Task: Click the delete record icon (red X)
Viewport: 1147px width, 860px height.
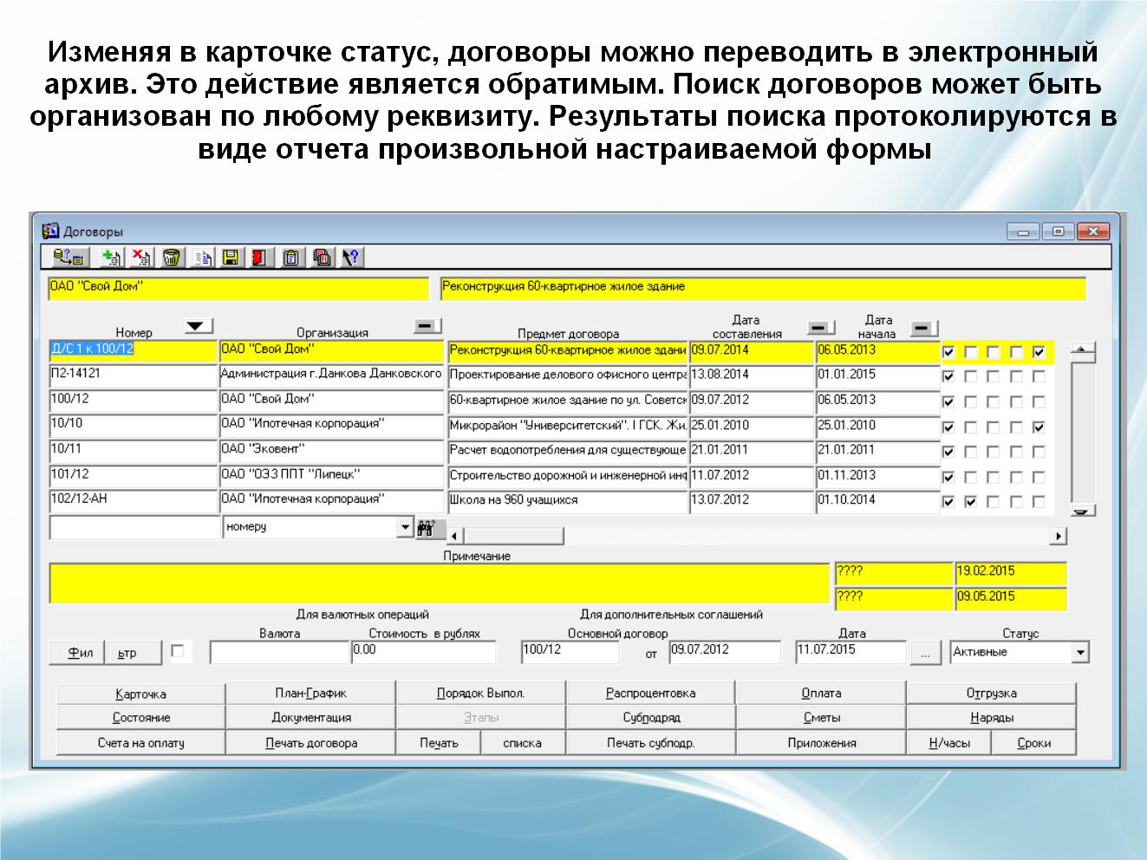Action: [x=140, y=257]
